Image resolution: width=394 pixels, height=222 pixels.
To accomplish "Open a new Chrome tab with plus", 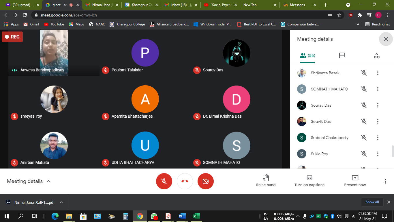I will [x=326, y=5].
